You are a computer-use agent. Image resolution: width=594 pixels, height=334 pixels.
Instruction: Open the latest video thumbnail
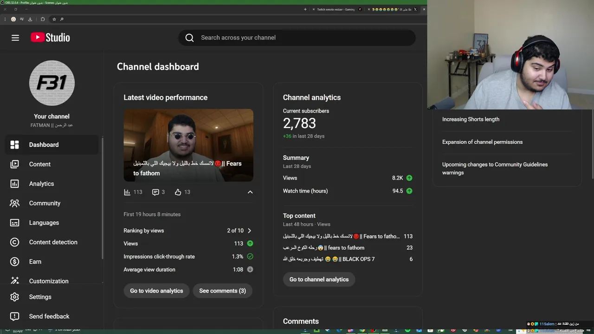(x=188, y=145)
